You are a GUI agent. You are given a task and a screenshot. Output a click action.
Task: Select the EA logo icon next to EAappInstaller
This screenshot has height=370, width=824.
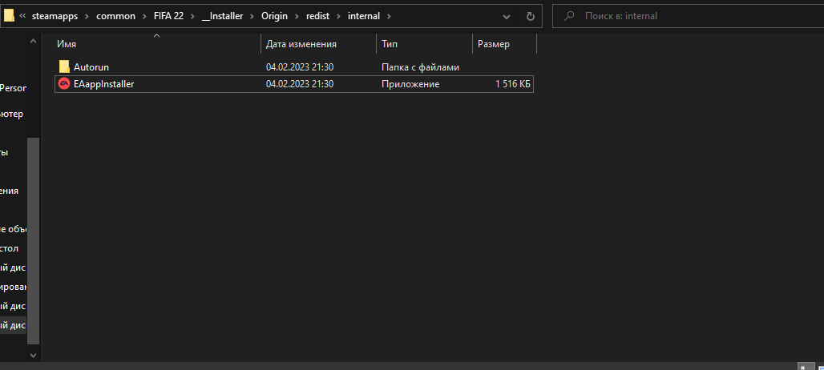(64, 84)
